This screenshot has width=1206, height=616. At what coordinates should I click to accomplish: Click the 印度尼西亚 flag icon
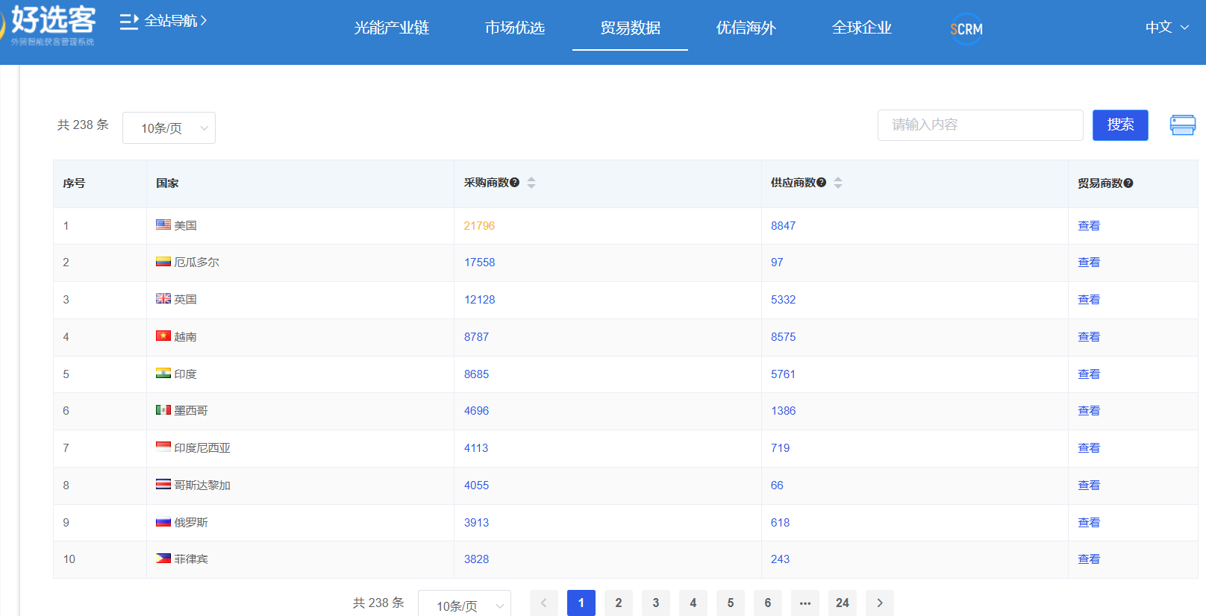coord(163,447)
